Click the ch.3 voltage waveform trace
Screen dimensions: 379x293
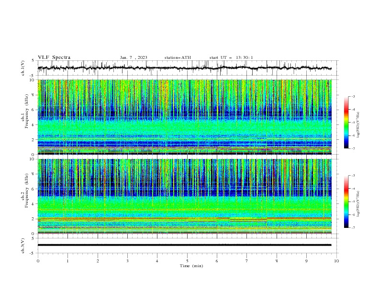pyautogui.click(x=184, y=245)
